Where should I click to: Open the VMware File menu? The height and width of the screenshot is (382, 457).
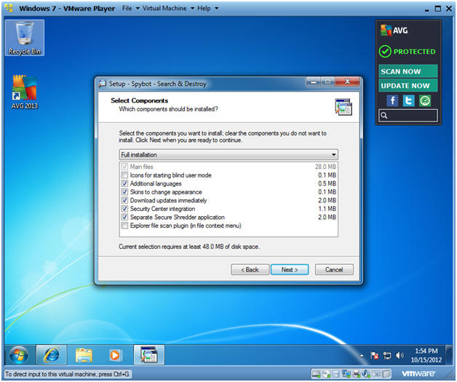click(x=130, y=8)
